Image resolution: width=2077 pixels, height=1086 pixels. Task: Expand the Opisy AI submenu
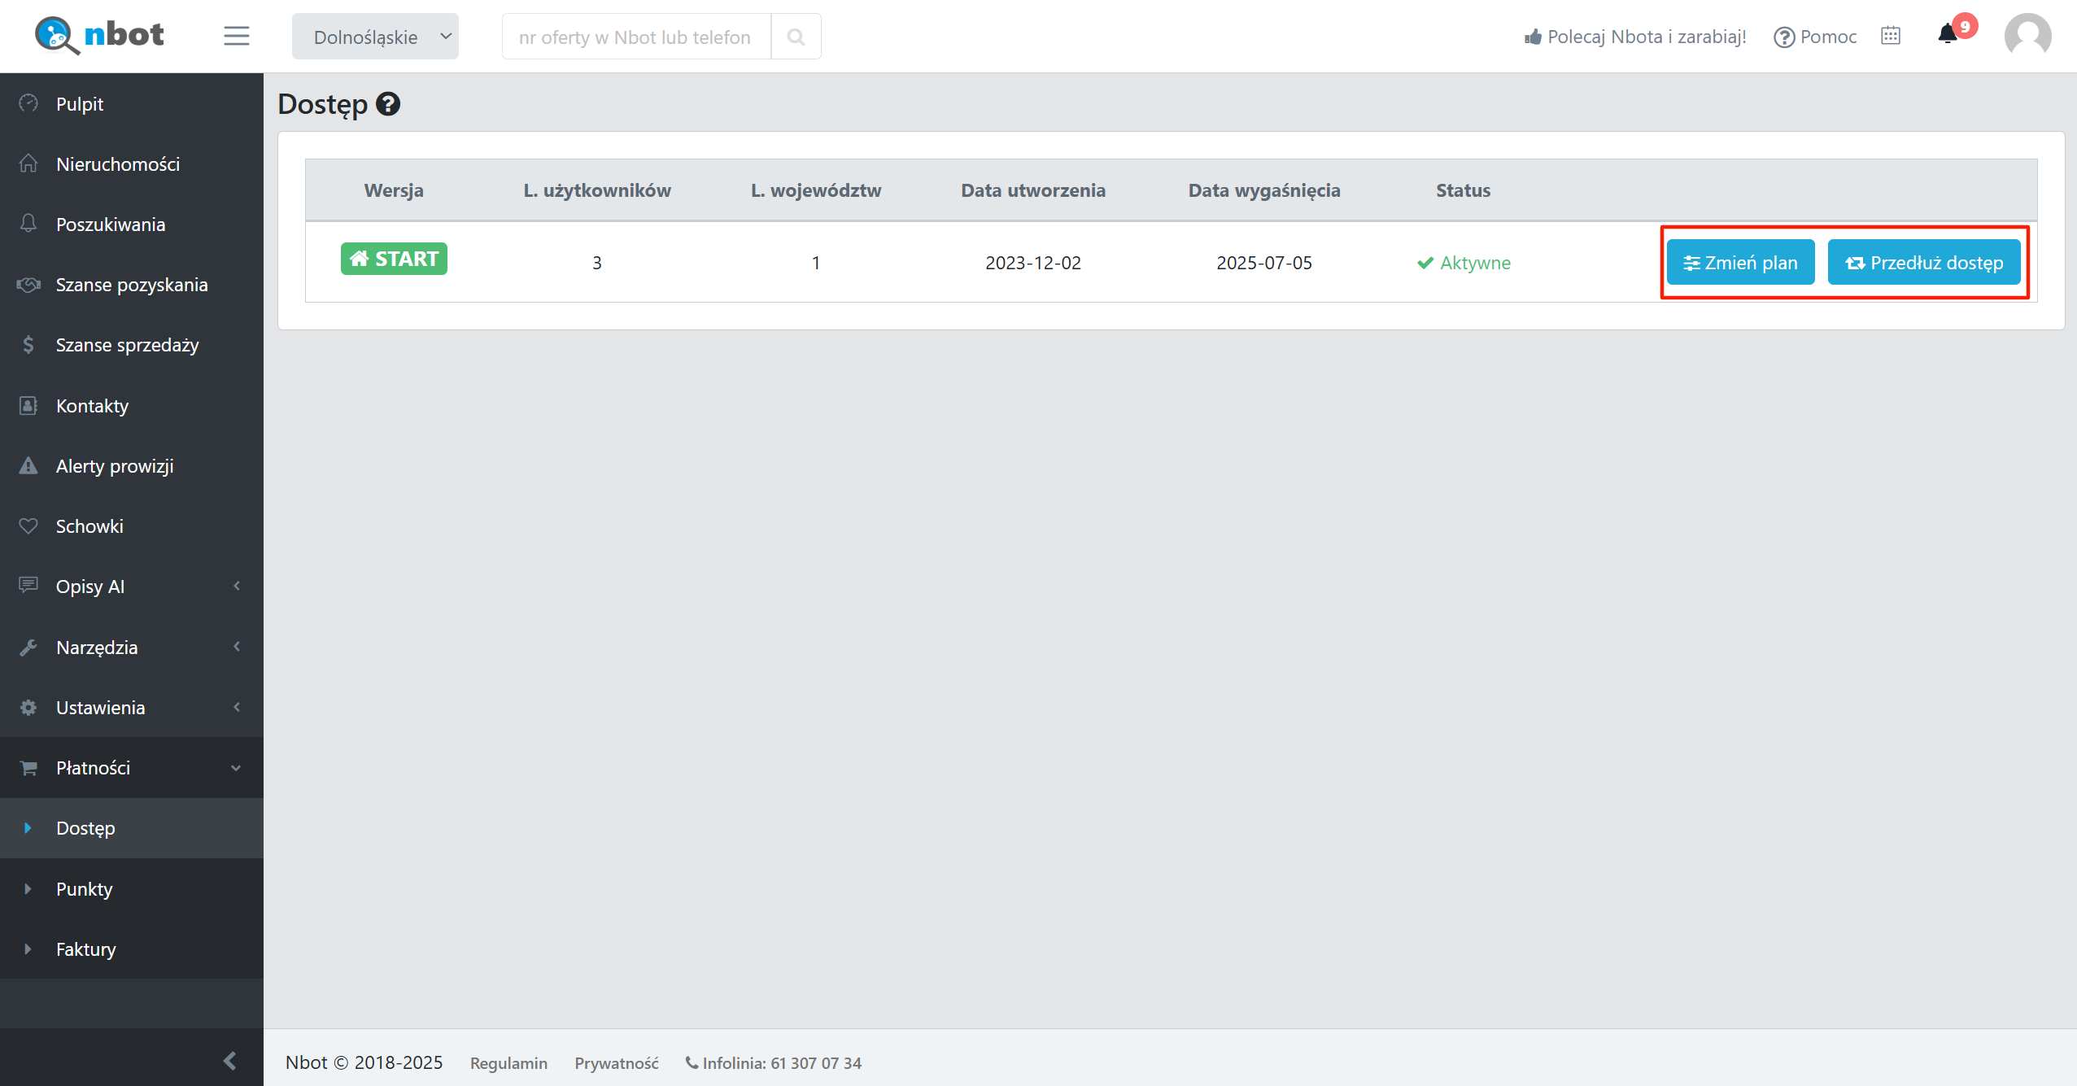(x=131, y=587)
